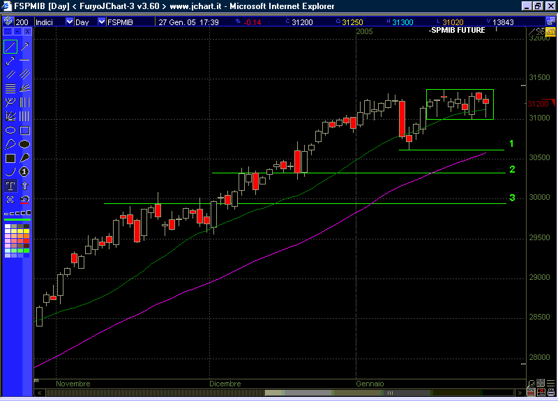Click the 200 bars count field
558x401 pixels.
coord(21,22)
